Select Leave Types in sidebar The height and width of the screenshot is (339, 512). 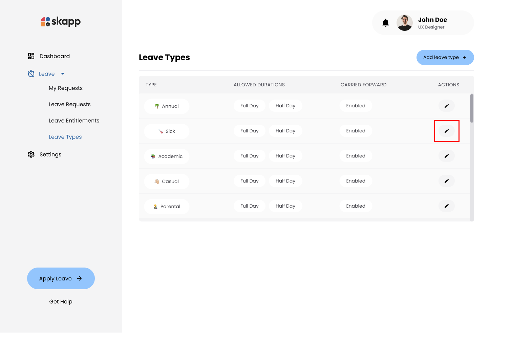tap(65, 137)
